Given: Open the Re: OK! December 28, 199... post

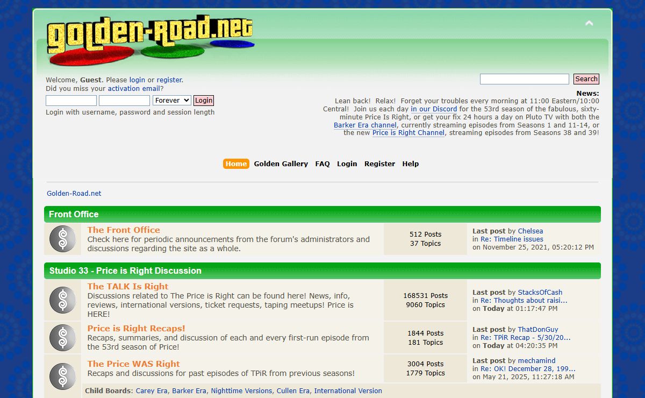Looking at the screenshot, I should click(x=528, y=369).
